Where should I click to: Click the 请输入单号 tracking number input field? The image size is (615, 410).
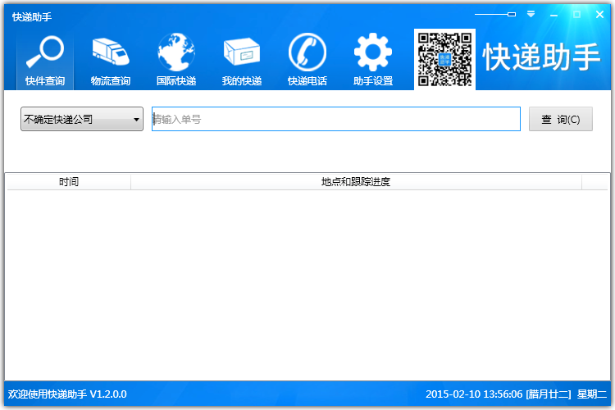pos(336,119)
